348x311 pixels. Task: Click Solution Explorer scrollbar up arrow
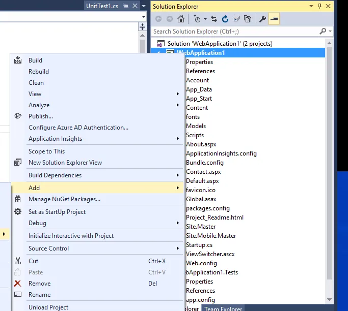pos(329,43)
